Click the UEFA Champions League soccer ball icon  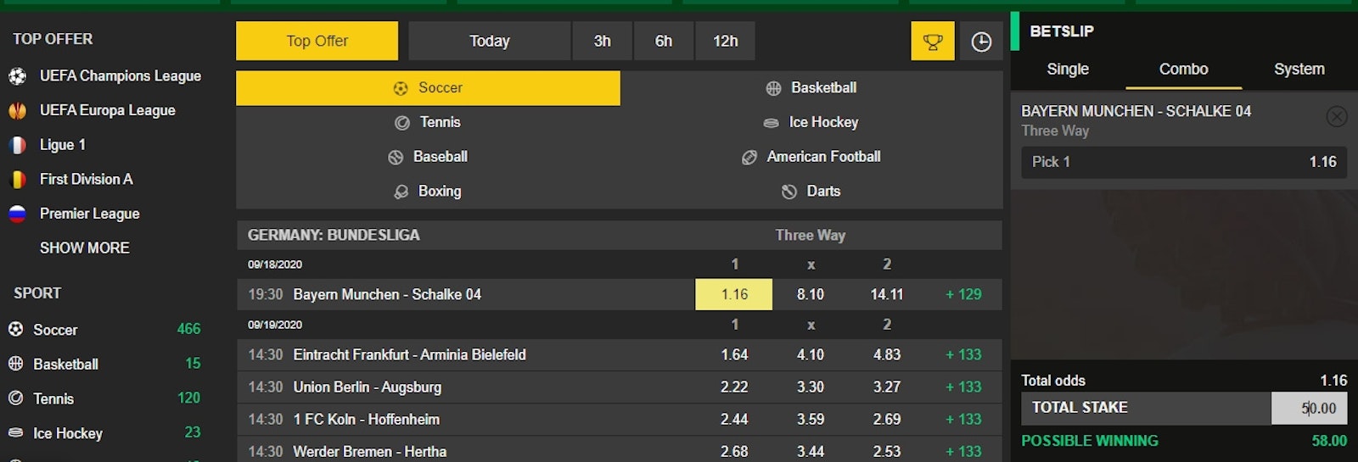(17, 76)
